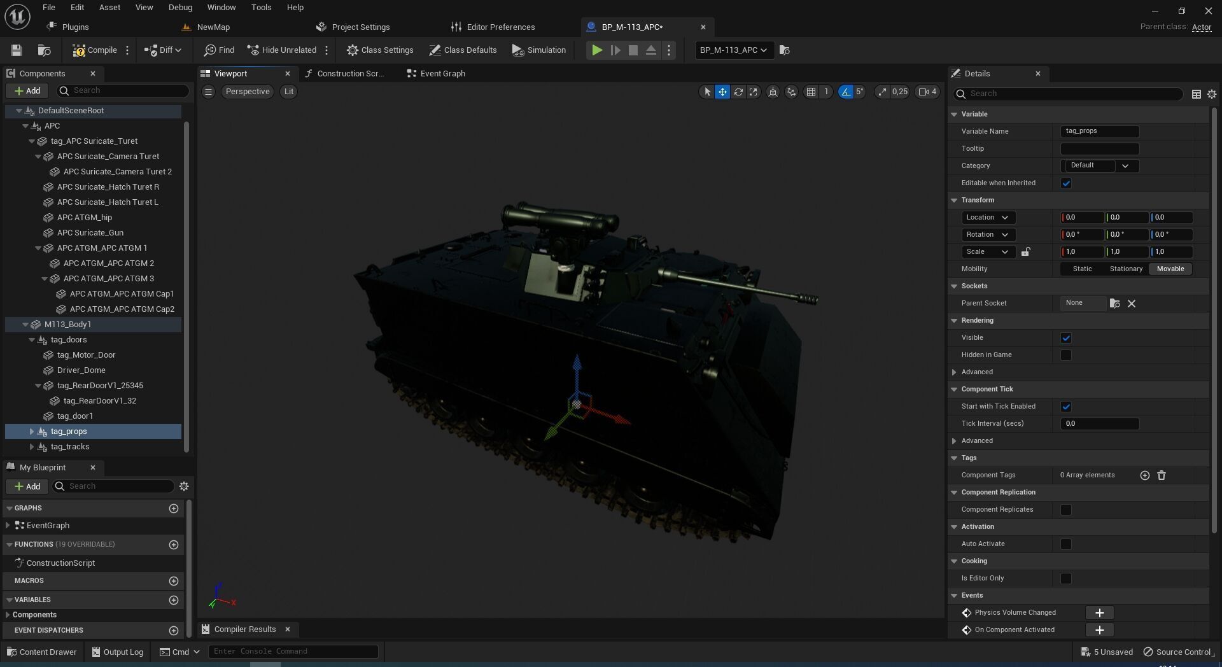The height and width of the screenshot is (667, 1222).
Task: Open Class Defaults
Action: [463, 50]
